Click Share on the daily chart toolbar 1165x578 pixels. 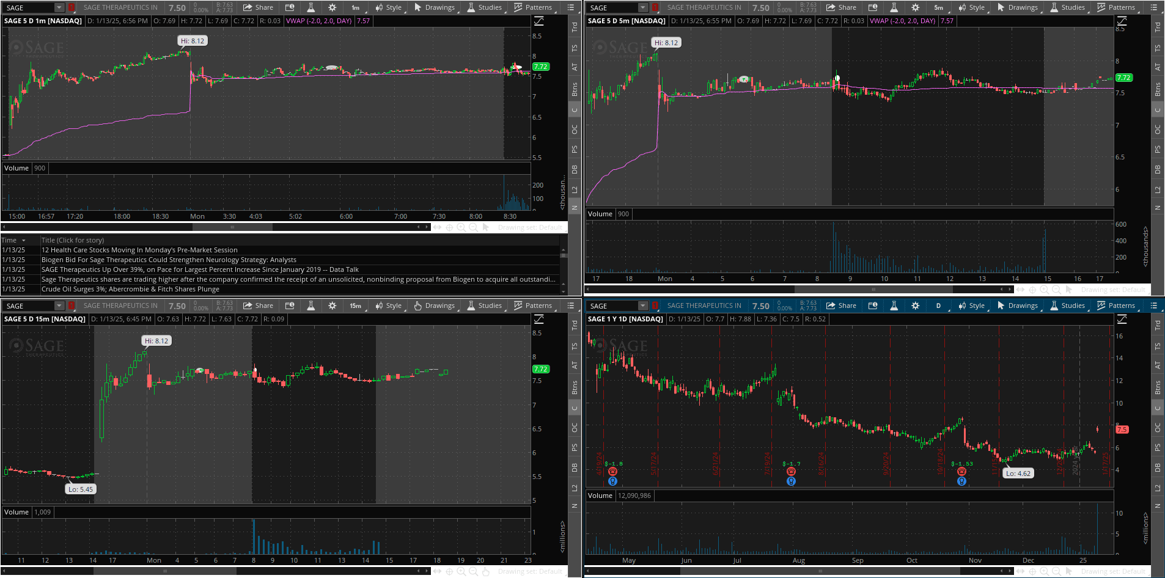(x=841, y=305)
